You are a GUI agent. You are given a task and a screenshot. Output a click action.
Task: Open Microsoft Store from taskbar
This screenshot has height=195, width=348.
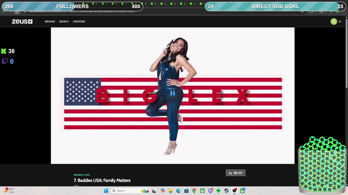pyautogui.click(x=186, y=191)
